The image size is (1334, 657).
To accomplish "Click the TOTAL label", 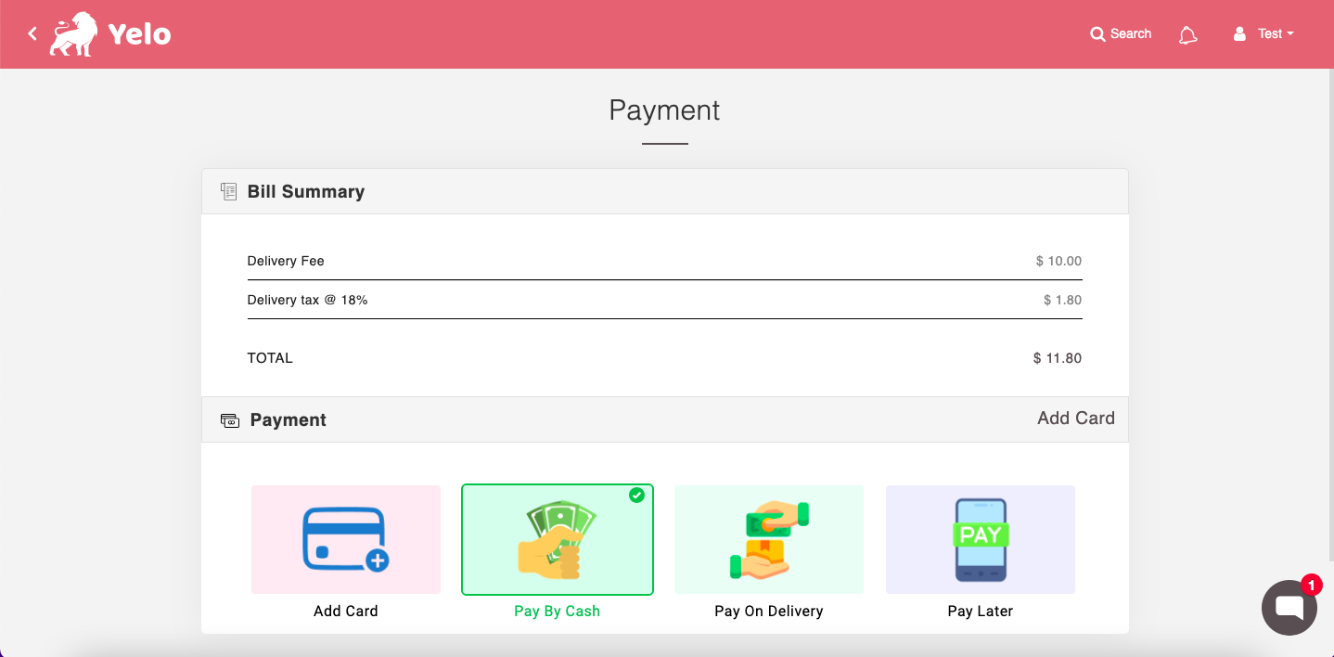I will click(270, 358).
